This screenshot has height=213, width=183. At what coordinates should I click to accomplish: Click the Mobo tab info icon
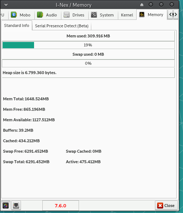(x=14, y=15)
